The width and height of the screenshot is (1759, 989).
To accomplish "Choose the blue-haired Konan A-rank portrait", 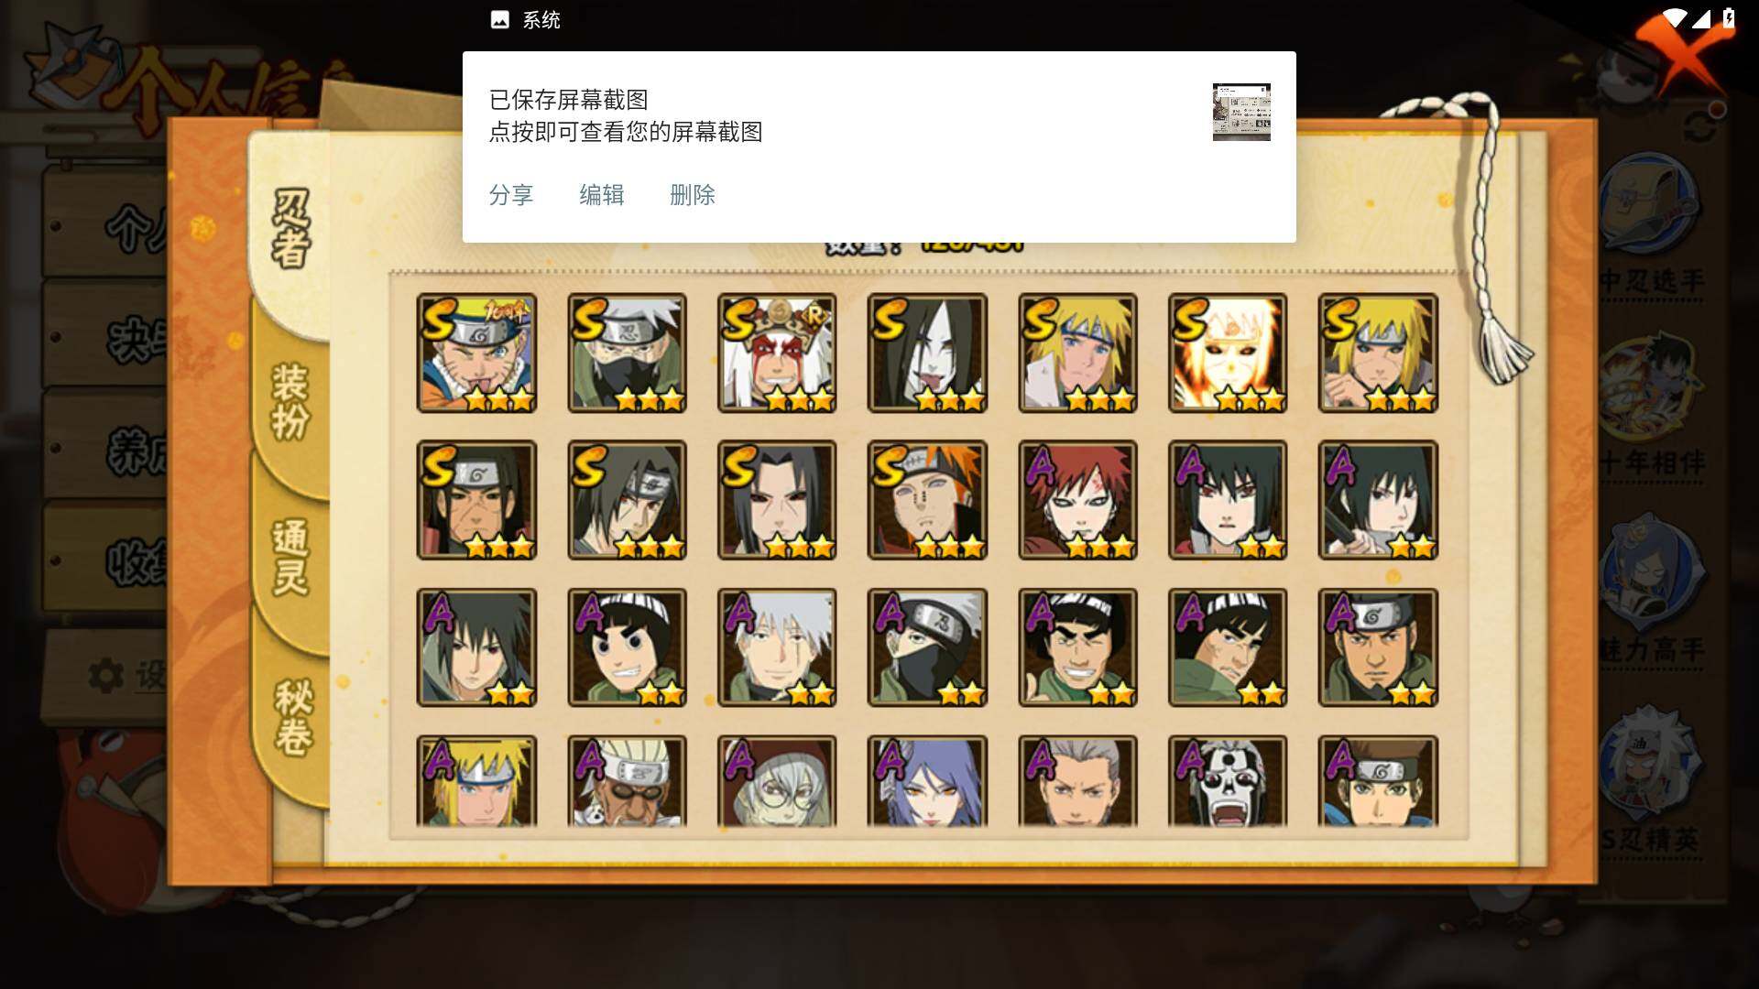I will [927, 781].
